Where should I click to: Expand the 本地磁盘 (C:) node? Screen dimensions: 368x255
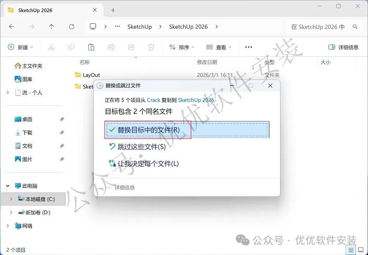(11, 199)
